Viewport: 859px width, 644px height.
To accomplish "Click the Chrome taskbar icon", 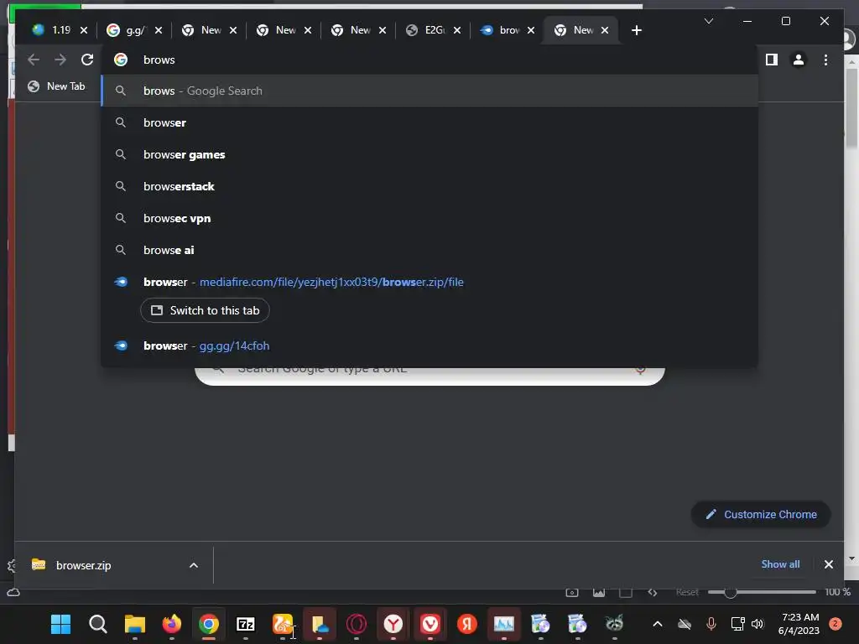I will pos(209,624).
